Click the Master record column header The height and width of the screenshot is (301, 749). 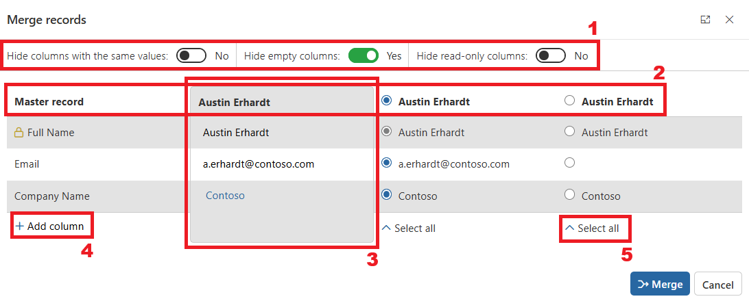[49, 101]
